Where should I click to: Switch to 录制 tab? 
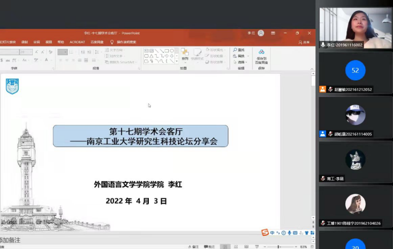tap(25, 42)
